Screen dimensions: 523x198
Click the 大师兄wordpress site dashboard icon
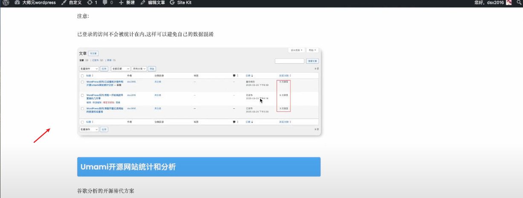pyautogui.click(x=17, y=3)
